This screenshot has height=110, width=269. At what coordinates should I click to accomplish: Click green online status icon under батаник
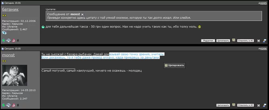3,41
